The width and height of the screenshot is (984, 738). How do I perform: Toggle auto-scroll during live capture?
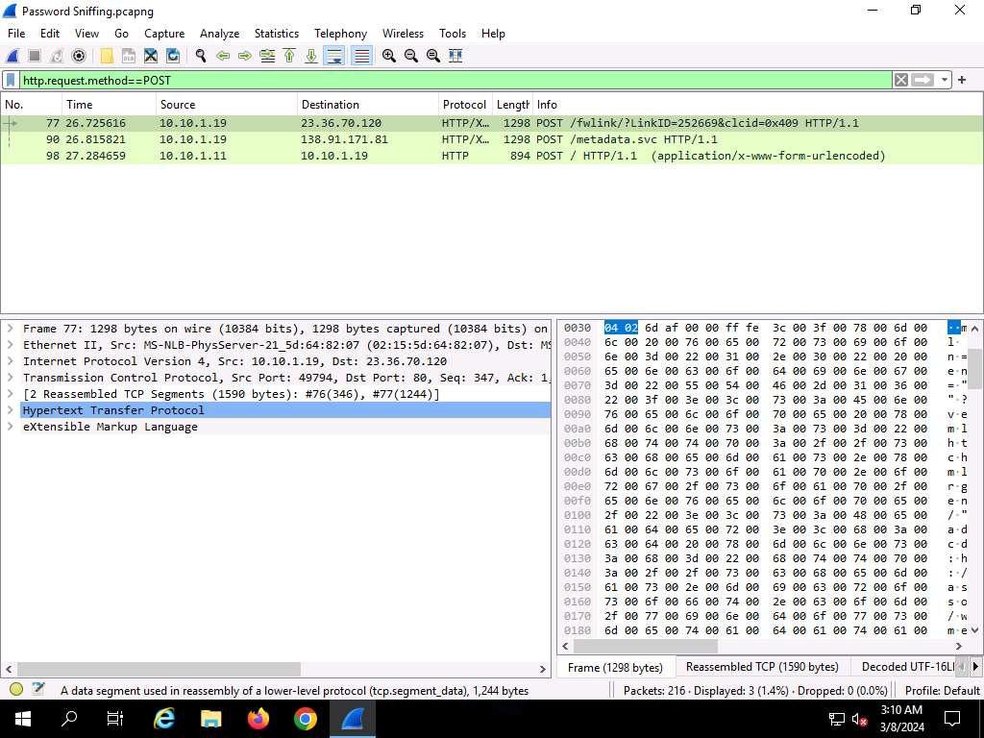click(x=334, y=56)
